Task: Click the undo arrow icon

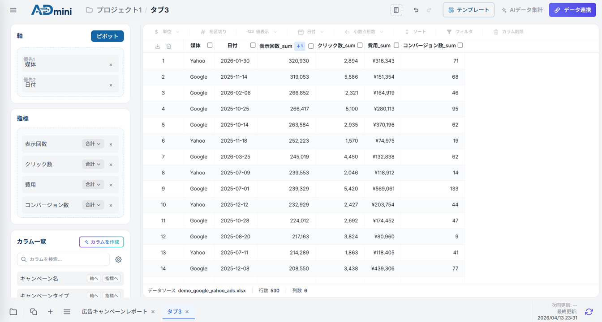Action: point(416,10)
